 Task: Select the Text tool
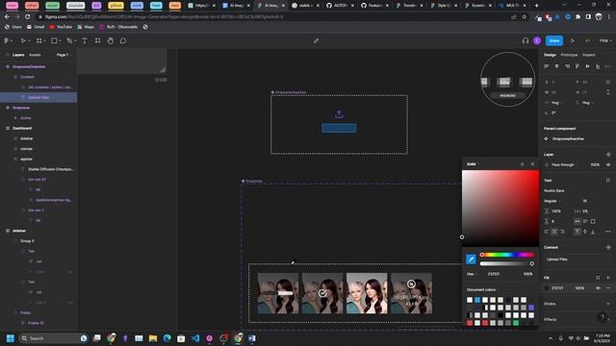[85, 40]
